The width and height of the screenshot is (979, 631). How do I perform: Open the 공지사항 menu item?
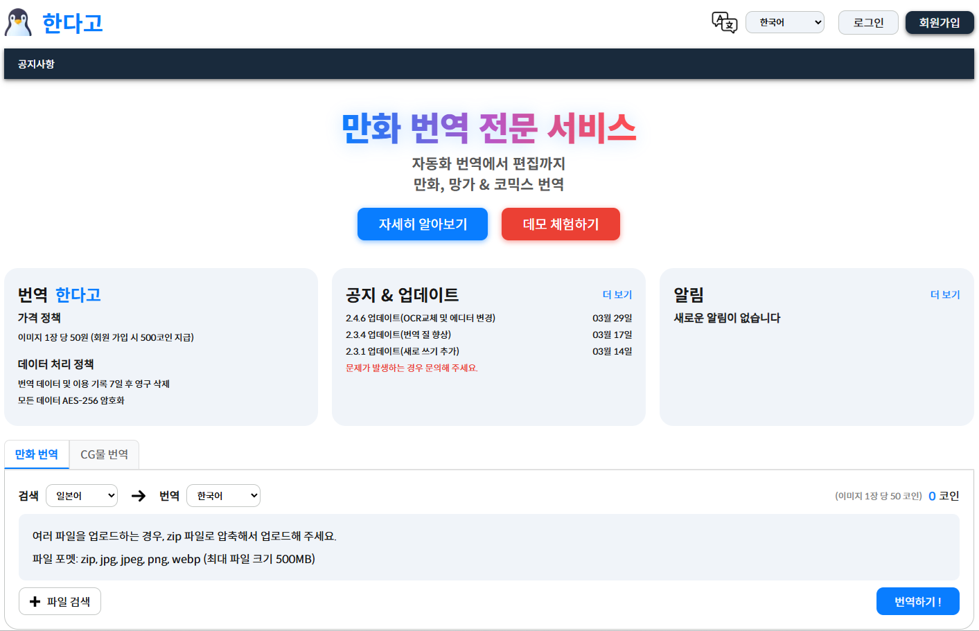click(x=36, y=64)
